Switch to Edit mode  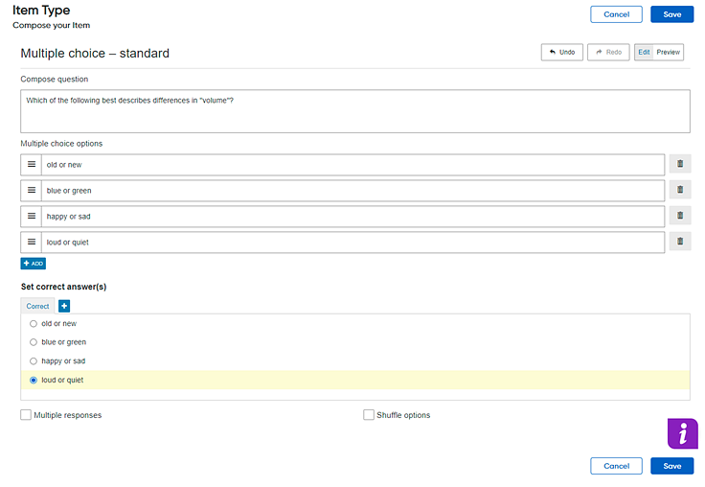644,52
